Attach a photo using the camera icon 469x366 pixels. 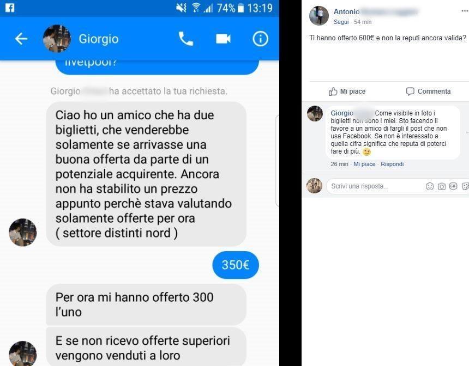442,186
